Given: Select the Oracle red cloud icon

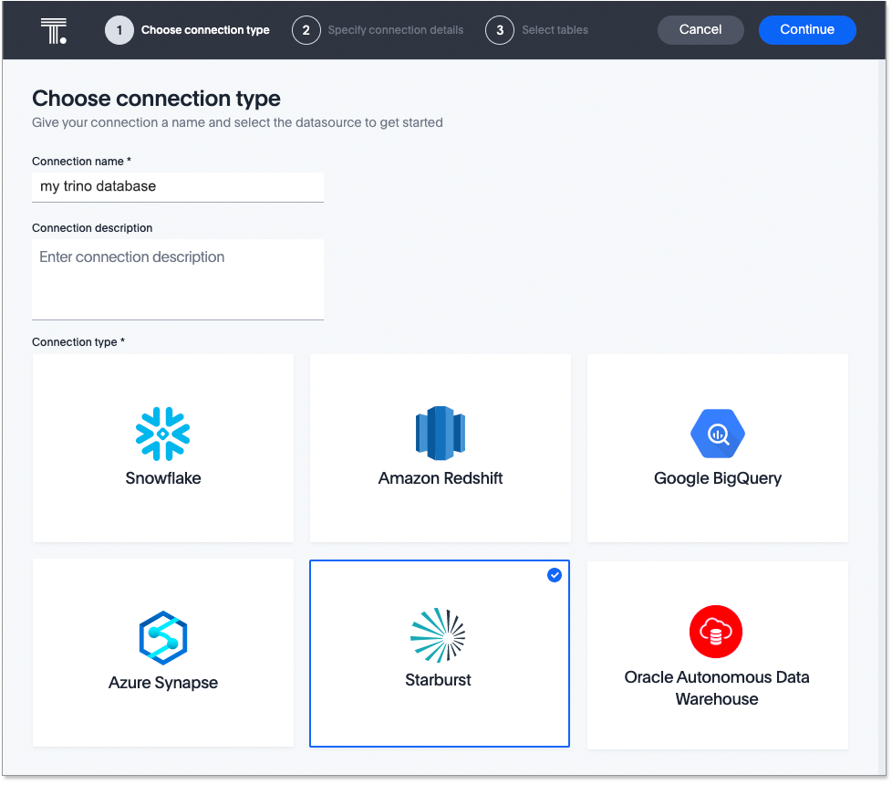Looking at the screenshot, I should 717,632.
